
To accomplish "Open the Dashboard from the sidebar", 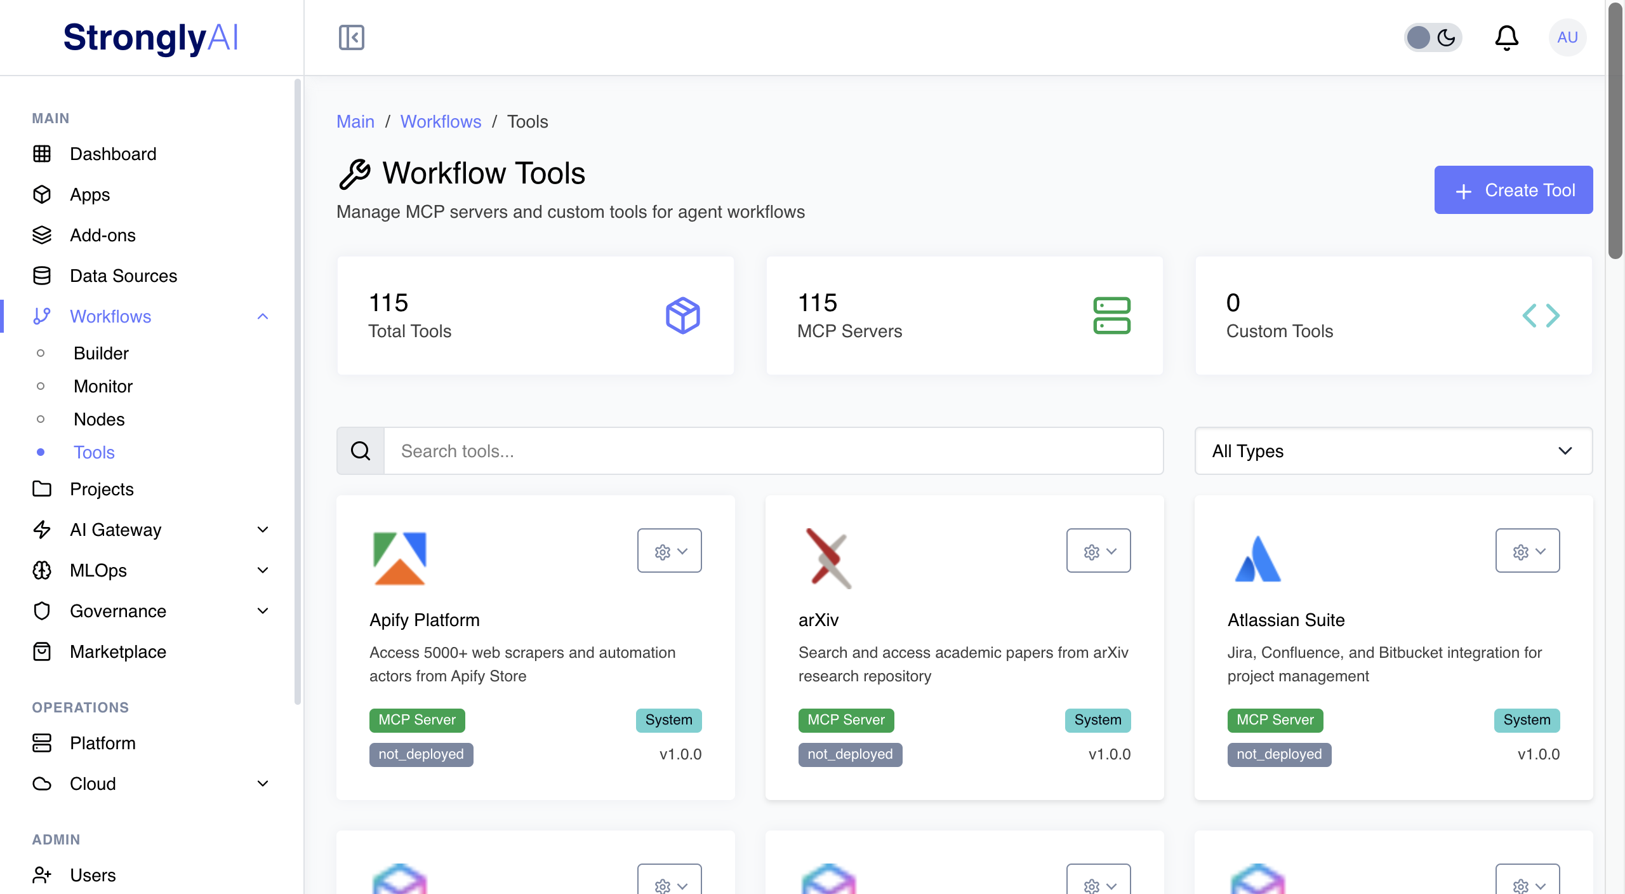I will coord(112,154).
